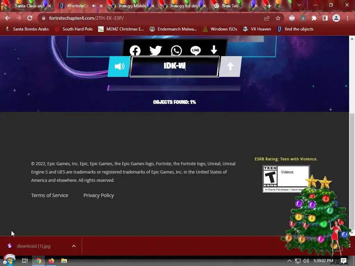Open Task View on taskbar
This screenshot has width=355, height=266.
[25, 261]
